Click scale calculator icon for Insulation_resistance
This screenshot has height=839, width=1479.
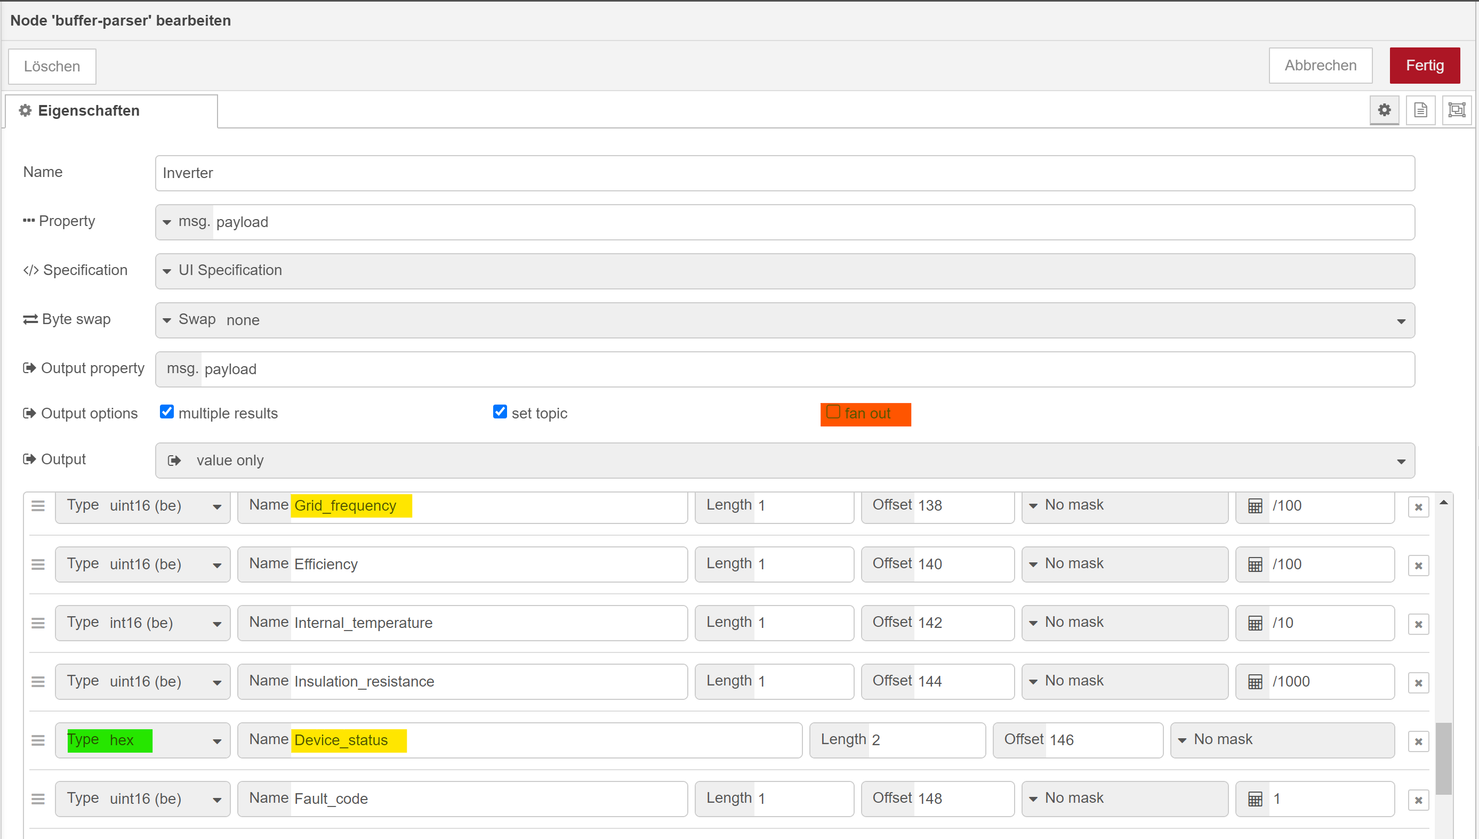point(1255,682)
